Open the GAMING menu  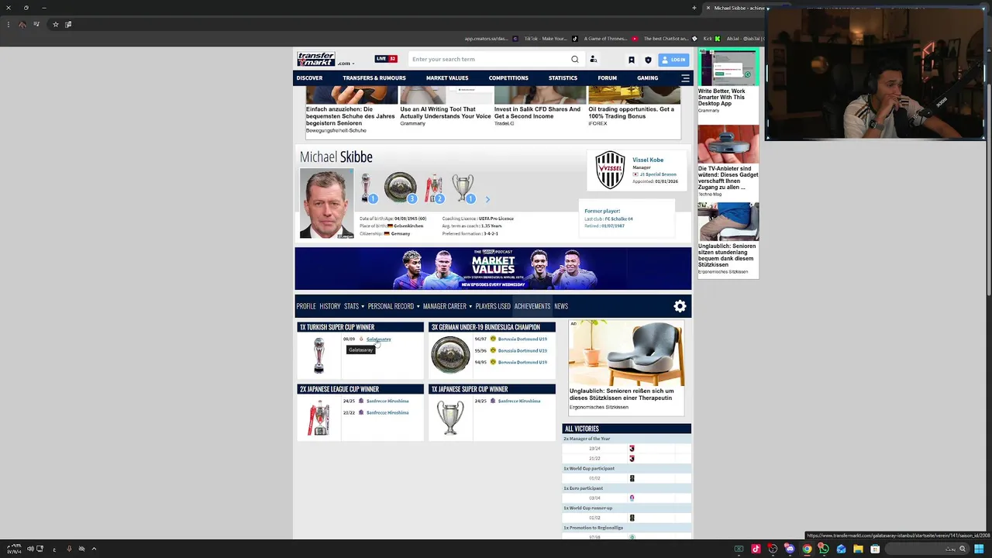[647, 77]
